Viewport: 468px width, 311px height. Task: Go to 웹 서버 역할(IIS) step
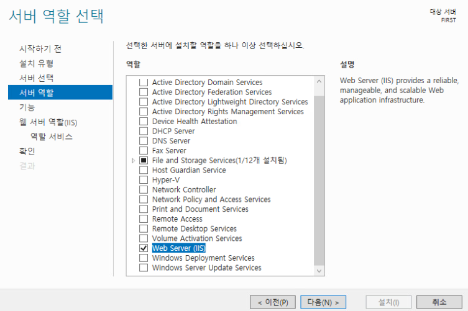(x=48, y=122)
